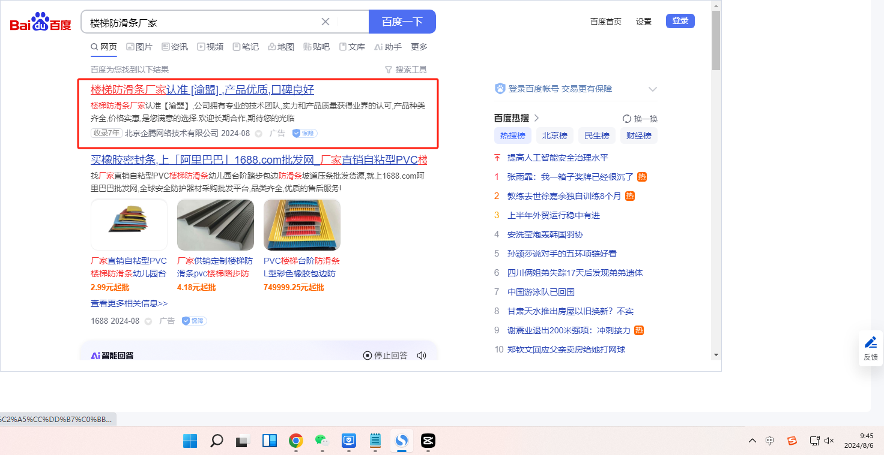Open hot search 张雨霏：我一箱子奖牌已经很沉了
884x455 pixels.
571,177
